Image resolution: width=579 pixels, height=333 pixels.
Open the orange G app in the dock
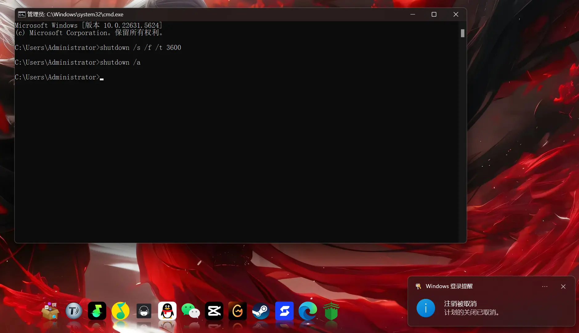(x=237, y=311)
